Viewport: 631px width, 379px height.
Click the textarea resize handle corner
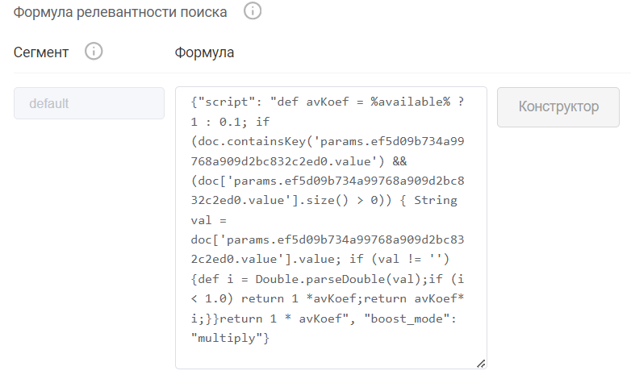coord(481,364)
